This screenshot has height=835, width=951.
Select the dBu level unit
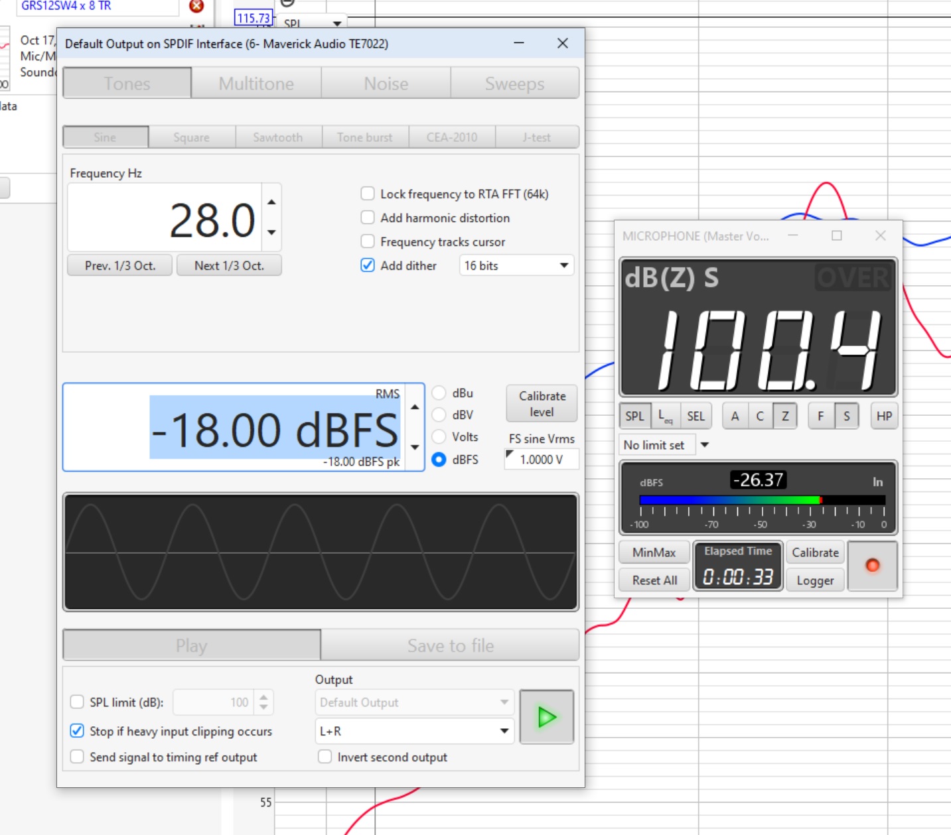[439, 393]
